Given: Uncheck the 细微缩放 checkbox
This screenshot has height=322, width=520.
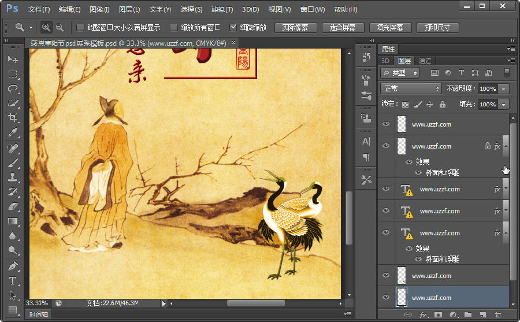Looking at the screenshot, I should coord(233,27).
